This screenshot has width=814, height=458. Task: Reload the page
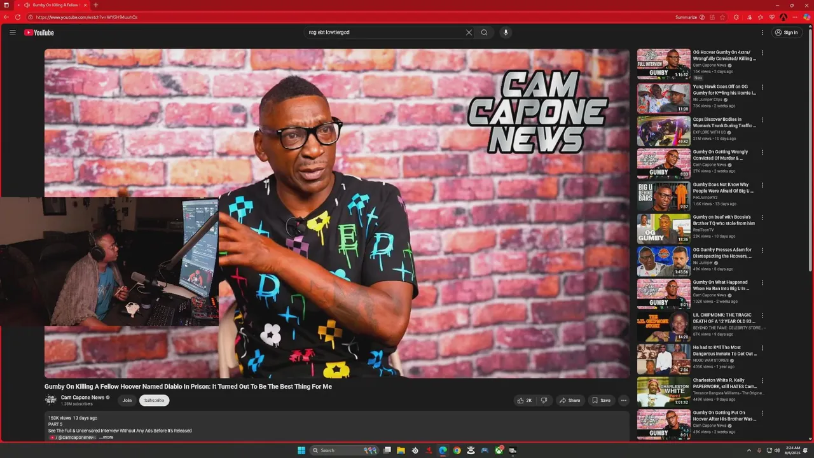18,17
